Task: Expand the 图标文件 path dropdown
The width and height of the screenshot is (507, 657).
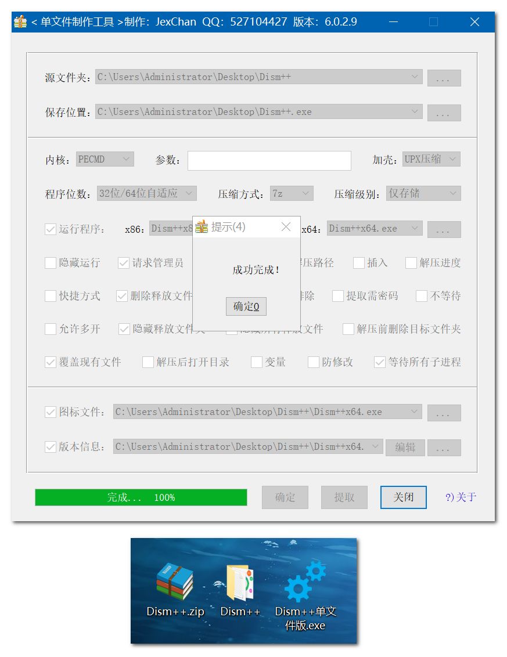Action: coord(414,411)
